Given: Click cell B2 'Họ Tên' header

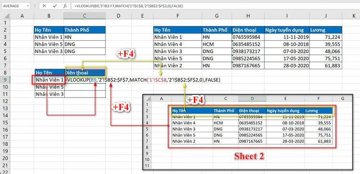Looking at the screenshot, I should tap(48, 30).
